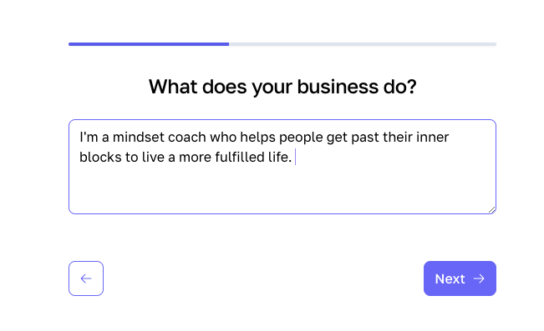The image size is (544, 331).
Task: Click the word 'mindset' in the textarea
Action: point(139,137)
